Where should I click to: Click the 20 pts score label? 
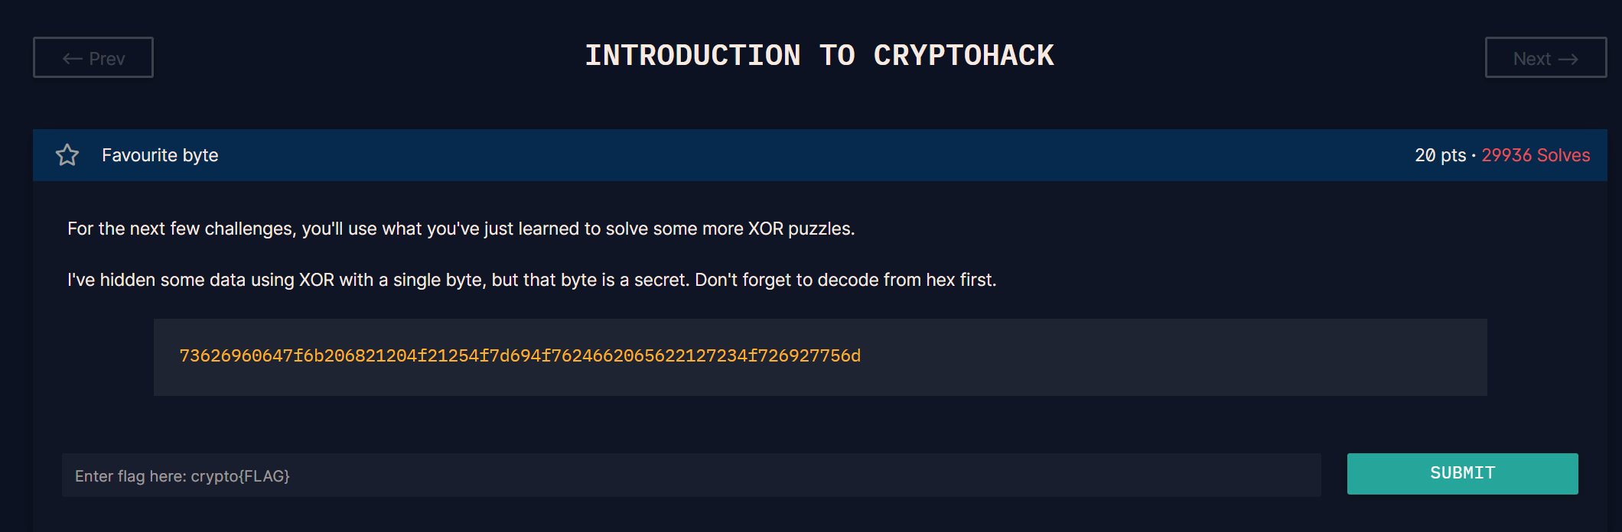(x=1440, y=155)
